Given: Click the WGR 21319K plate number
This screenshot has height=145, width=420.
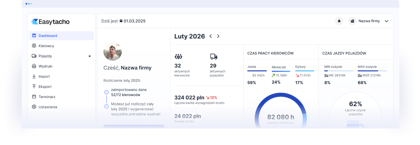Looking at the screenshot, I should coord(372,75).
